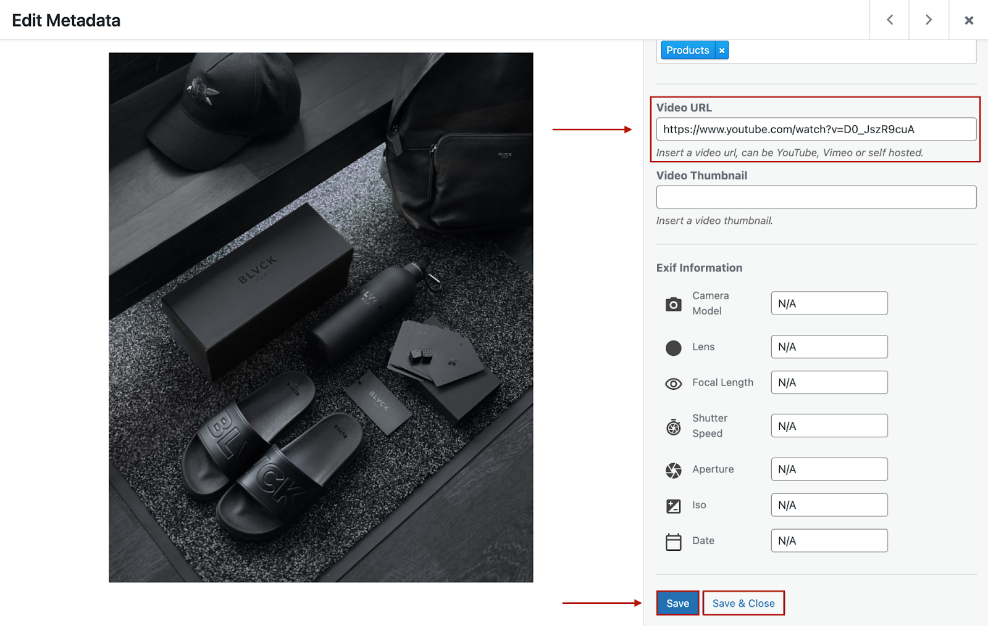Click the Video Thumbnail label
The height and width of the screenshot is (626, 988).
point(701,175)
